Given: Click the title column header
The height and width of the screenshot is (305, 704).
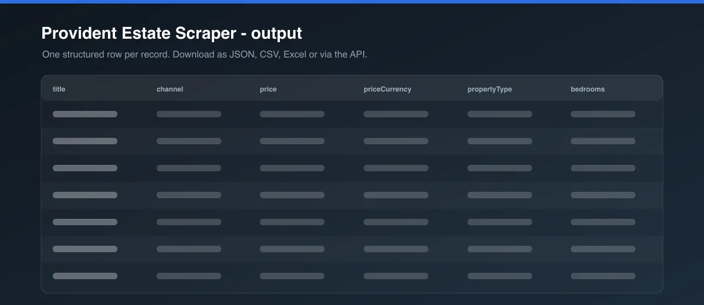Looking at the screenshot, I should pos(59,89).
